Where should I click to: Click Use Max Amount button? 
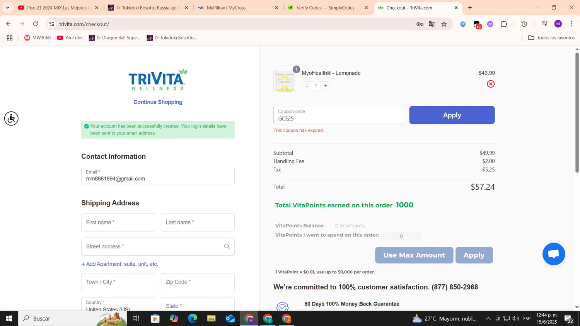(414, 255)
